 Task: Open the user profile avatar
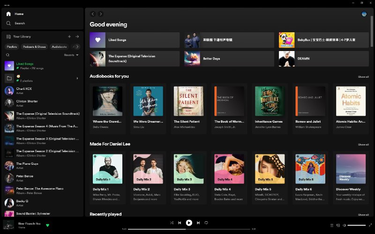(364, 14)
